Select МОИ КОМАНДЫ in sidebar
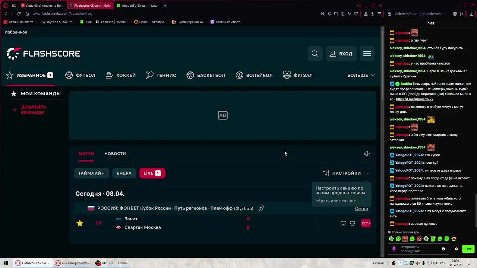Image resolution: width=477 pixels, height=268 pixels. point(36,94)
